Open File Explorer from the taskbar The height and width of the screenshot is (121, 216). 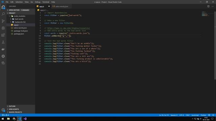click(8, 119)
